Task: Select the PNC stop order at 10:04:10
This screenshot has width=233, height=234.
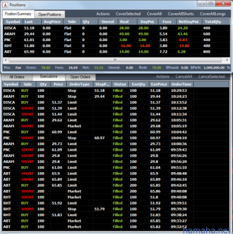Action: click(x=115, y=138)
